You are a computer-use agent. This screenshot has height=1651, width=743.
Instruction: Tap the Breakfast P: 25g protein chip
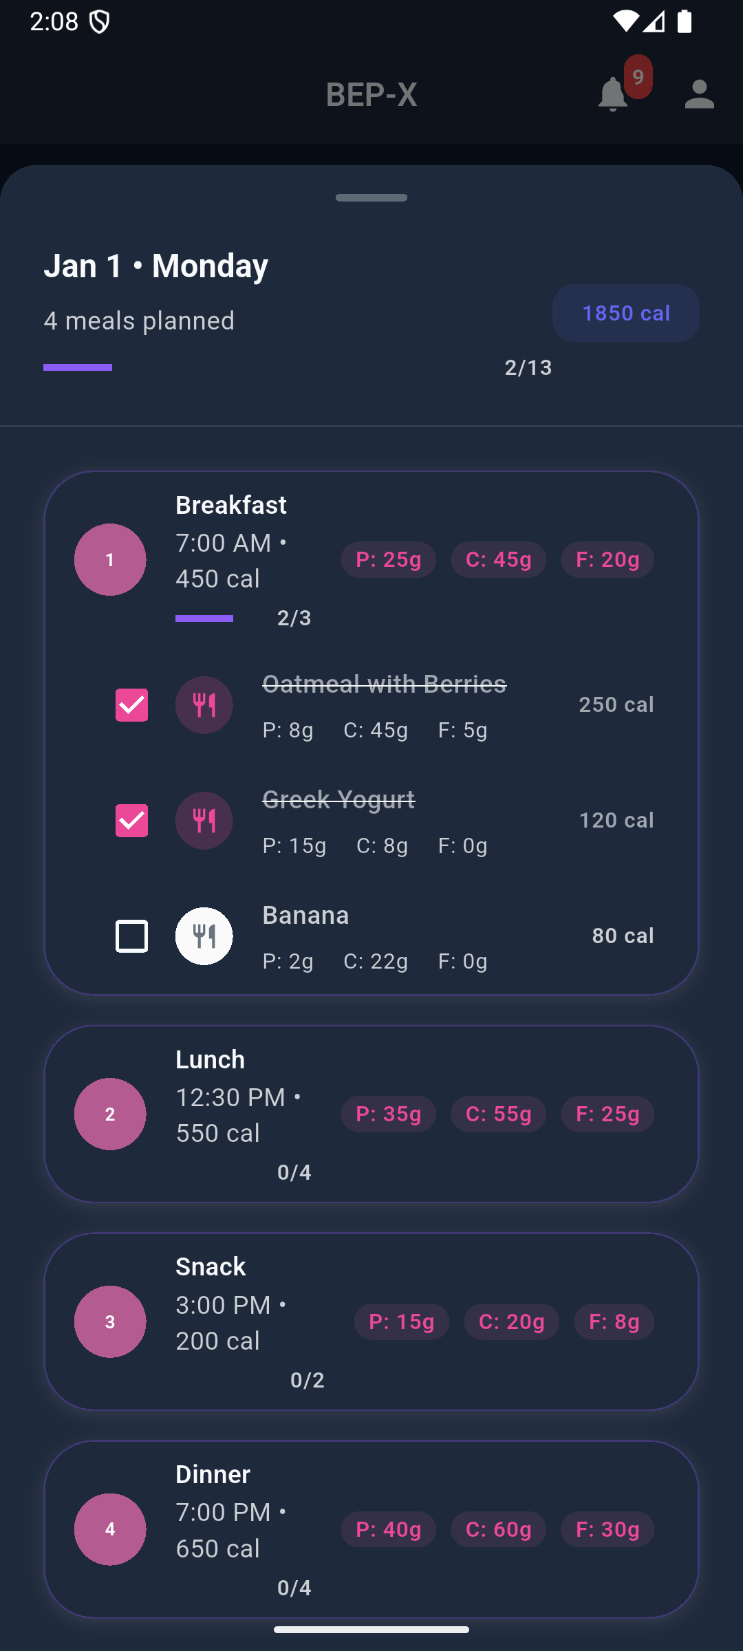pyautogui.click(x=388, y=560)
